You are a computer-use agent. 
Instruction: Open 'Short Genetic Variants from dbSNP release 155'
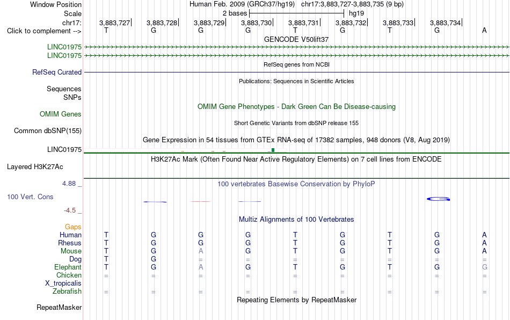296,123
